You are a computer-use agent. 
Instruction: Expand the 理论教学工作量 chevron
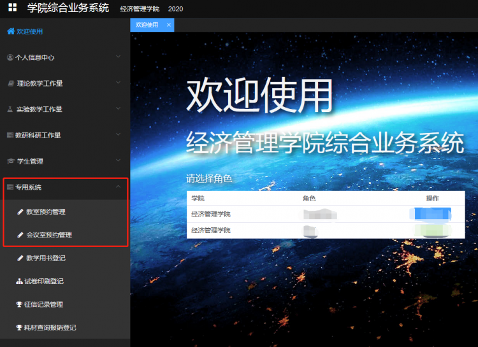[118, 83]
